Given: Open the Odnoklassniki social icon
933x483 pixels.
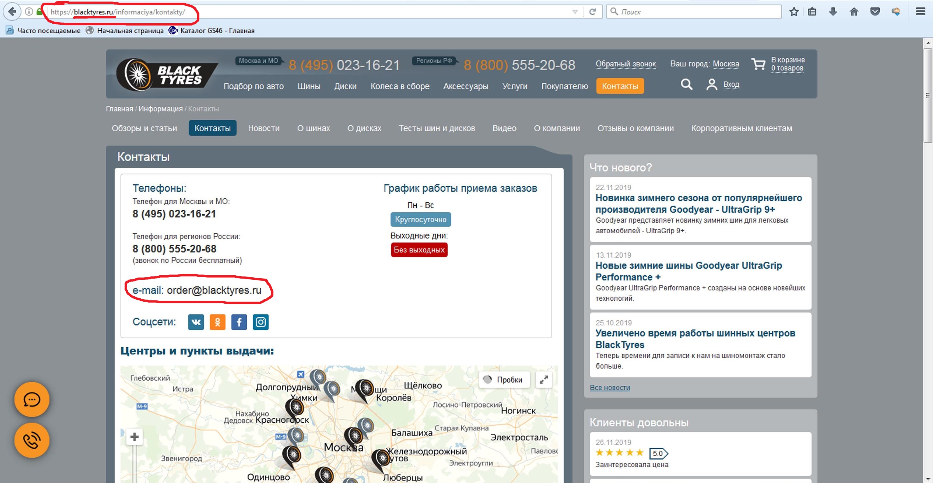Looking at the screenshot, I should click(217, 322).
